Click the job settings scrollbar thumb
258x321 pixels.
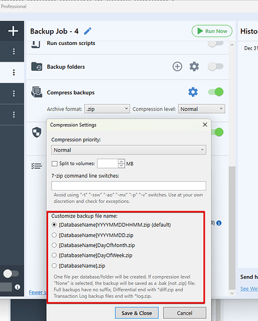pyautogui.click(x=232, y=228)
